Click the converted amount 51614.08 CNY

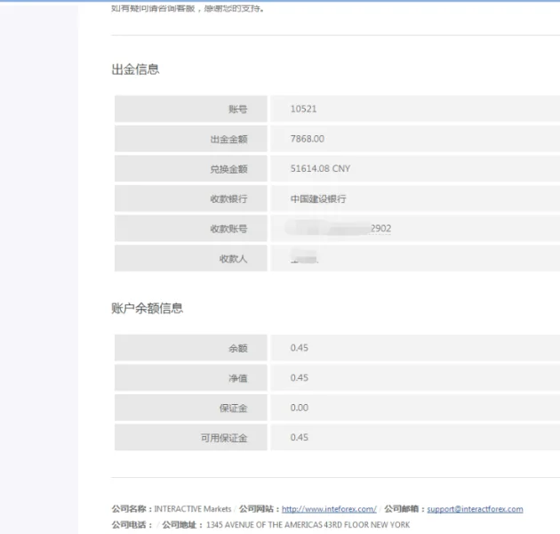320,168
